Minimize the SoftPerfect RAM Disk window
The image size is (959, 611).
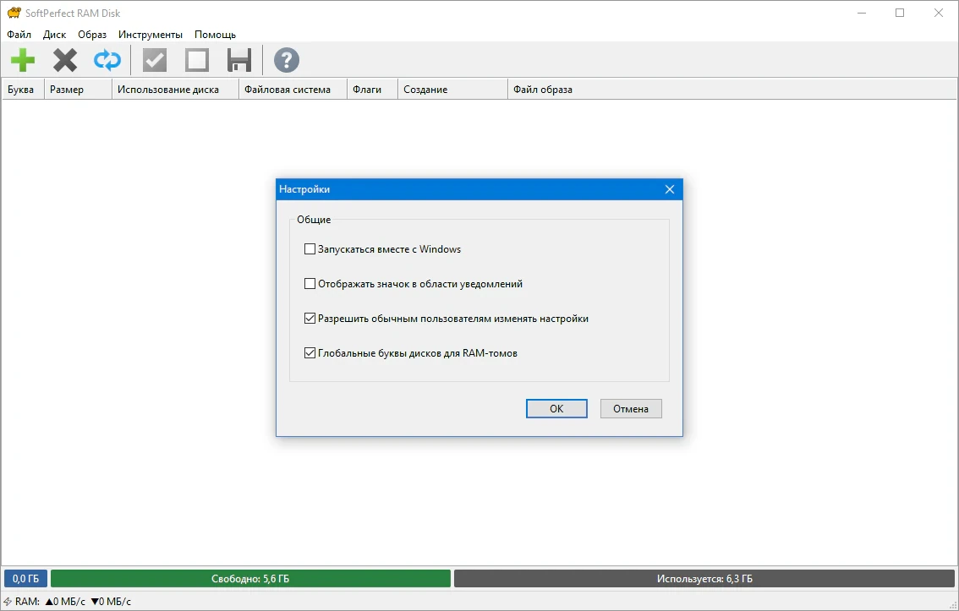(x=862, y=13)
